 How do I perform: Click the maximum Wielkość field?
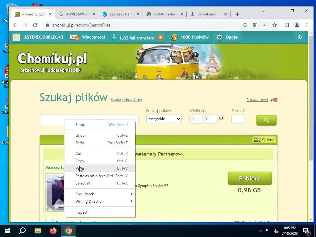pos(210,119)
